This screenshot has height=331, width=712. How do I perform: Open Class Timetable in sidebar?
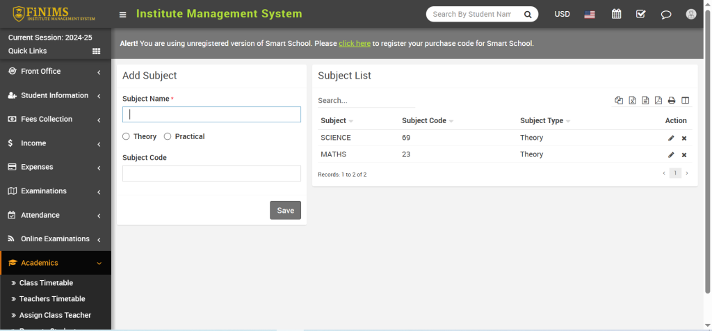[46, 283]
